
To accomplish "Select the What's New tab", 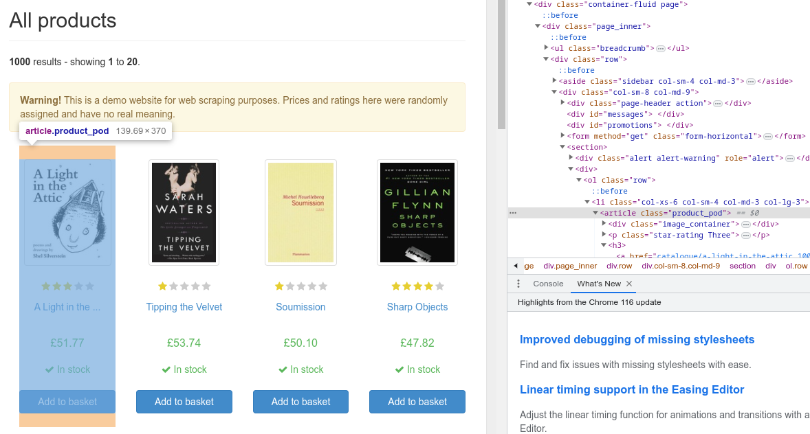I will tap(598, 284).
